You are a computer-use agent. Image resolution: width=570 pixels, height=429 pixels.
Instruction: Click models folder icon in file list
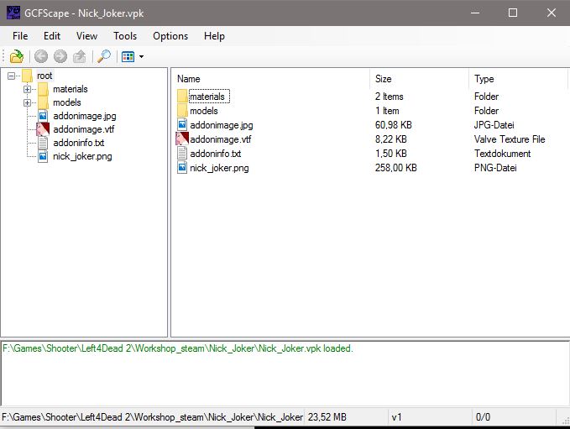pos(182,111)
